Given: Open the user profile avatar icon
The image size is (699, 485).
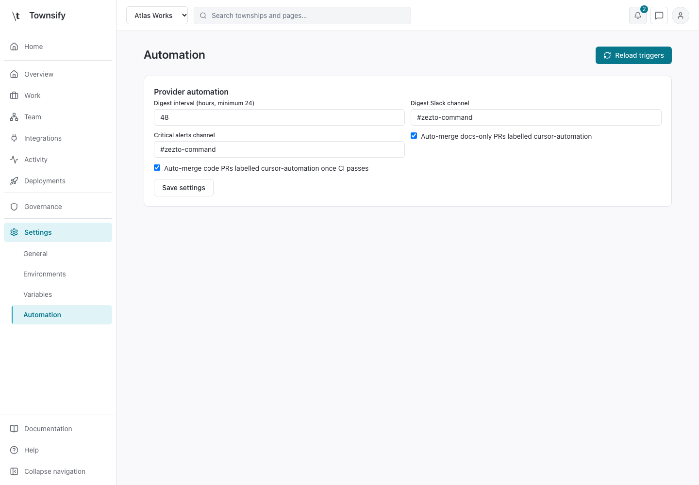Looking at the screenshot, I should [x=681, y=16].
